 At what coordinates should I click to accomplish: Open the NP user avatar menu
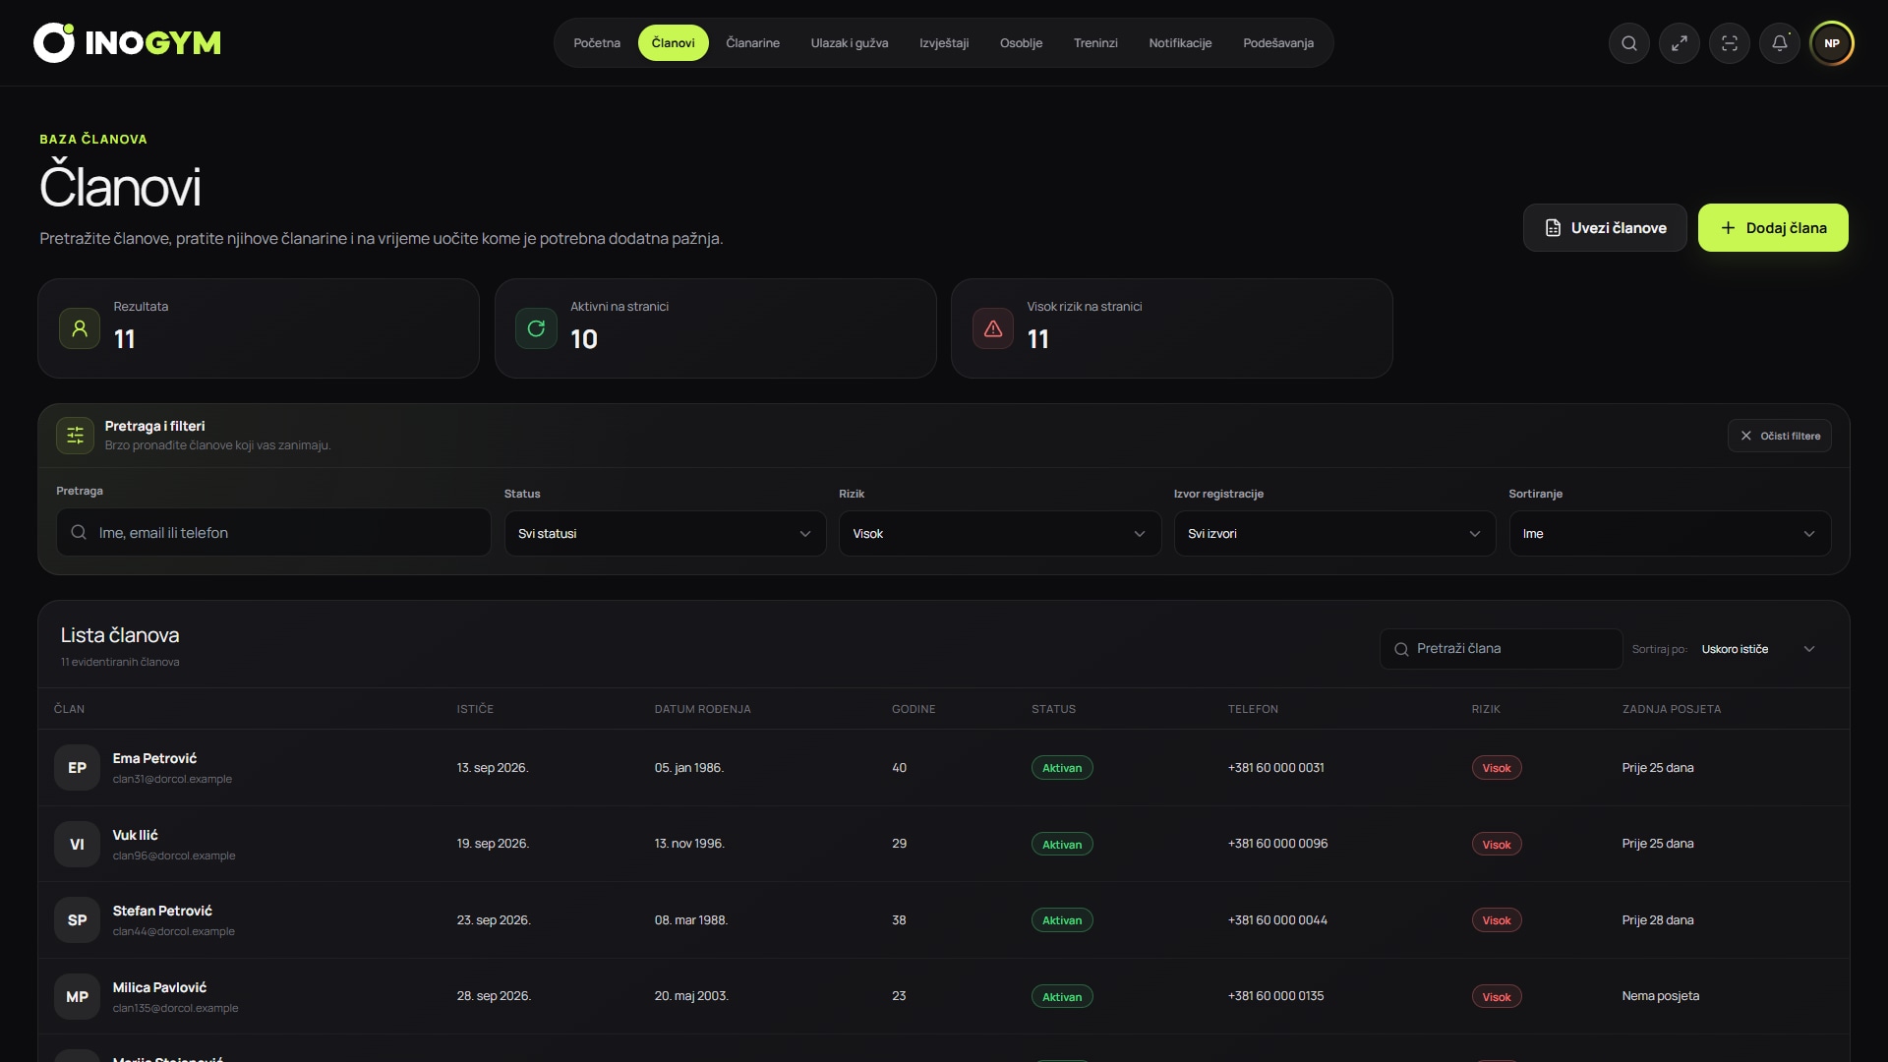(1831, 43)
